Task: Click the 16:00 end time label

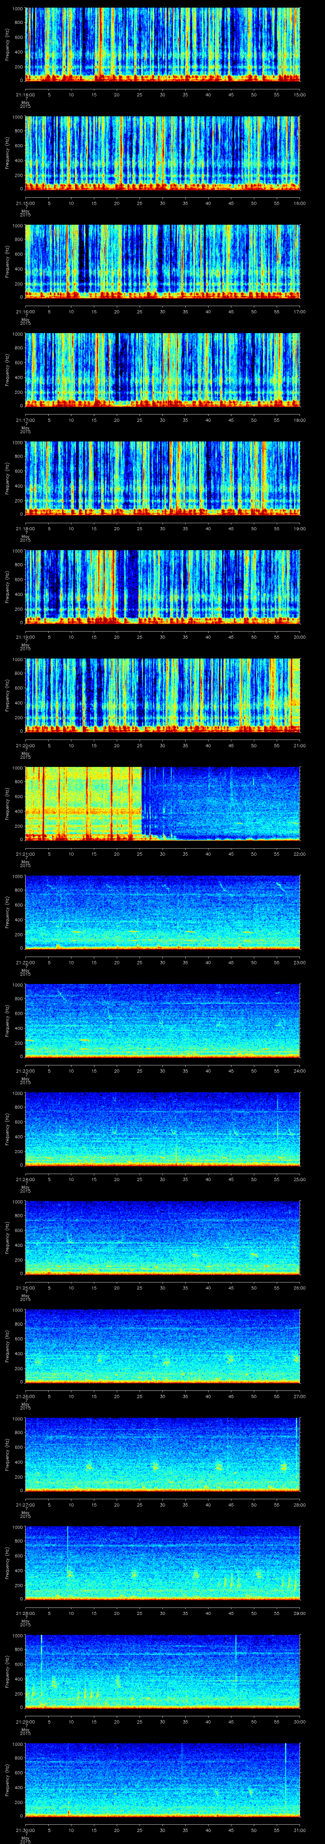Action: click(x=300, y=203)
